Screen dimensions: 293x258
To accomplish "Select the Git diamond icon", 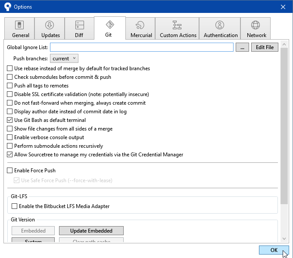I will [x=110, y=25].
